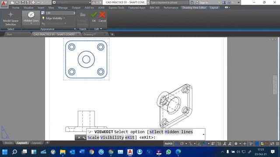Screen dimensions: 280x157
Task: Choose the Scale command option
Action: coord(93,137)
